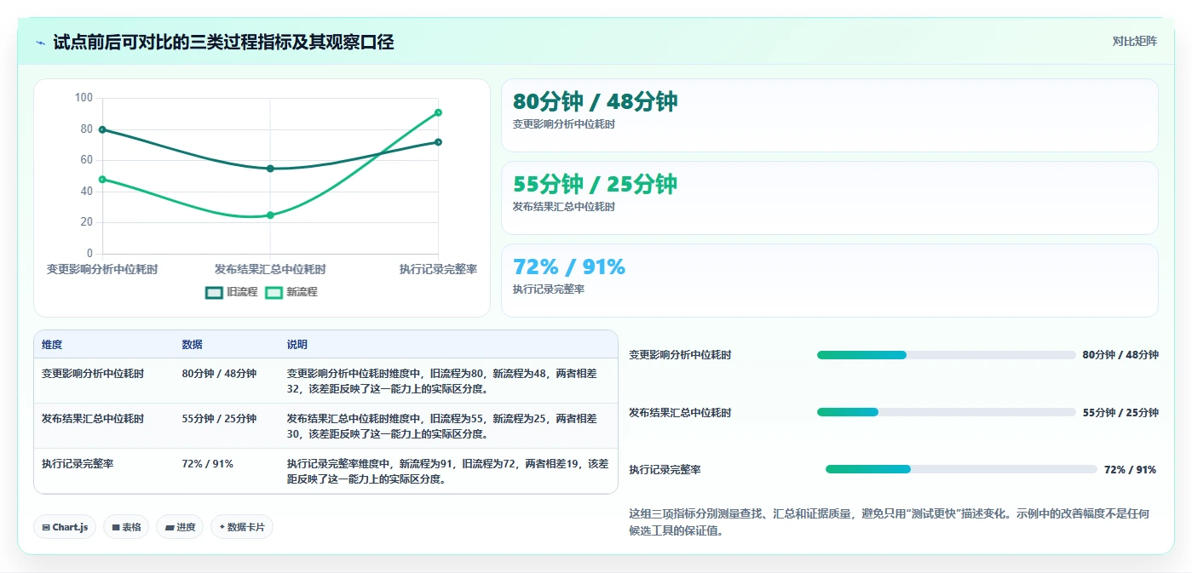Image resolution: width=1192 pixels, height=573 pixels.
Task: Click the y-axis value 60
Action: tap(87, 160)
